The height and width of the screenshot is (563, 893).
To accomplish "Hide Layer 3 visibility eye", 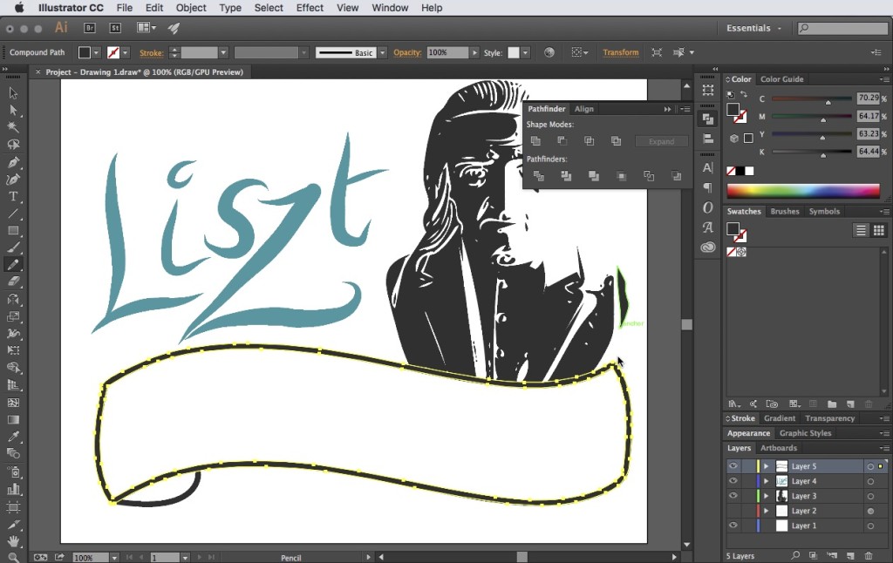I will click(x=733, y=496).
